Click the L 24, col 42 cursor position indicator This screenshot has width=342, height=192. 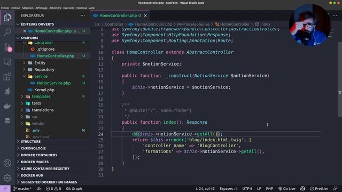(x=205, y=188)
